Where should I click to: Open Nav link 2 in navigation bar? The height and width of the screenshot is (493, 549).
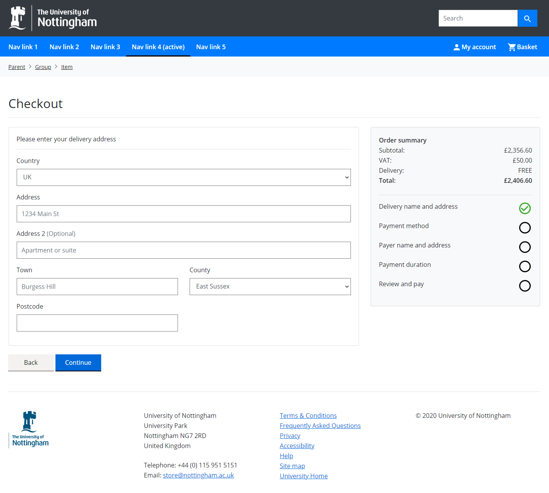(64, 47)
